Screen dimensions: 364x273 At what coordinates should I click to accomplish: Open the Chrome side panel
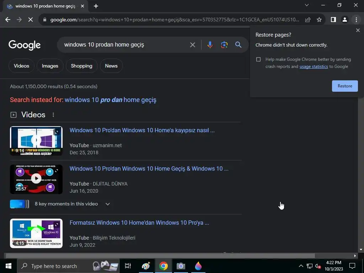coord(333,20)
